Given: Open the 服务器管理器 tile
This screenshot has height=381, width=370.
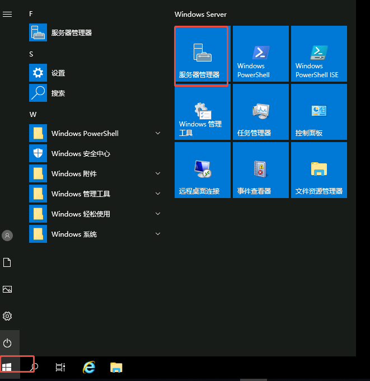Looking at the screenshot, I should pyautogui.click(x=202, y=54).
